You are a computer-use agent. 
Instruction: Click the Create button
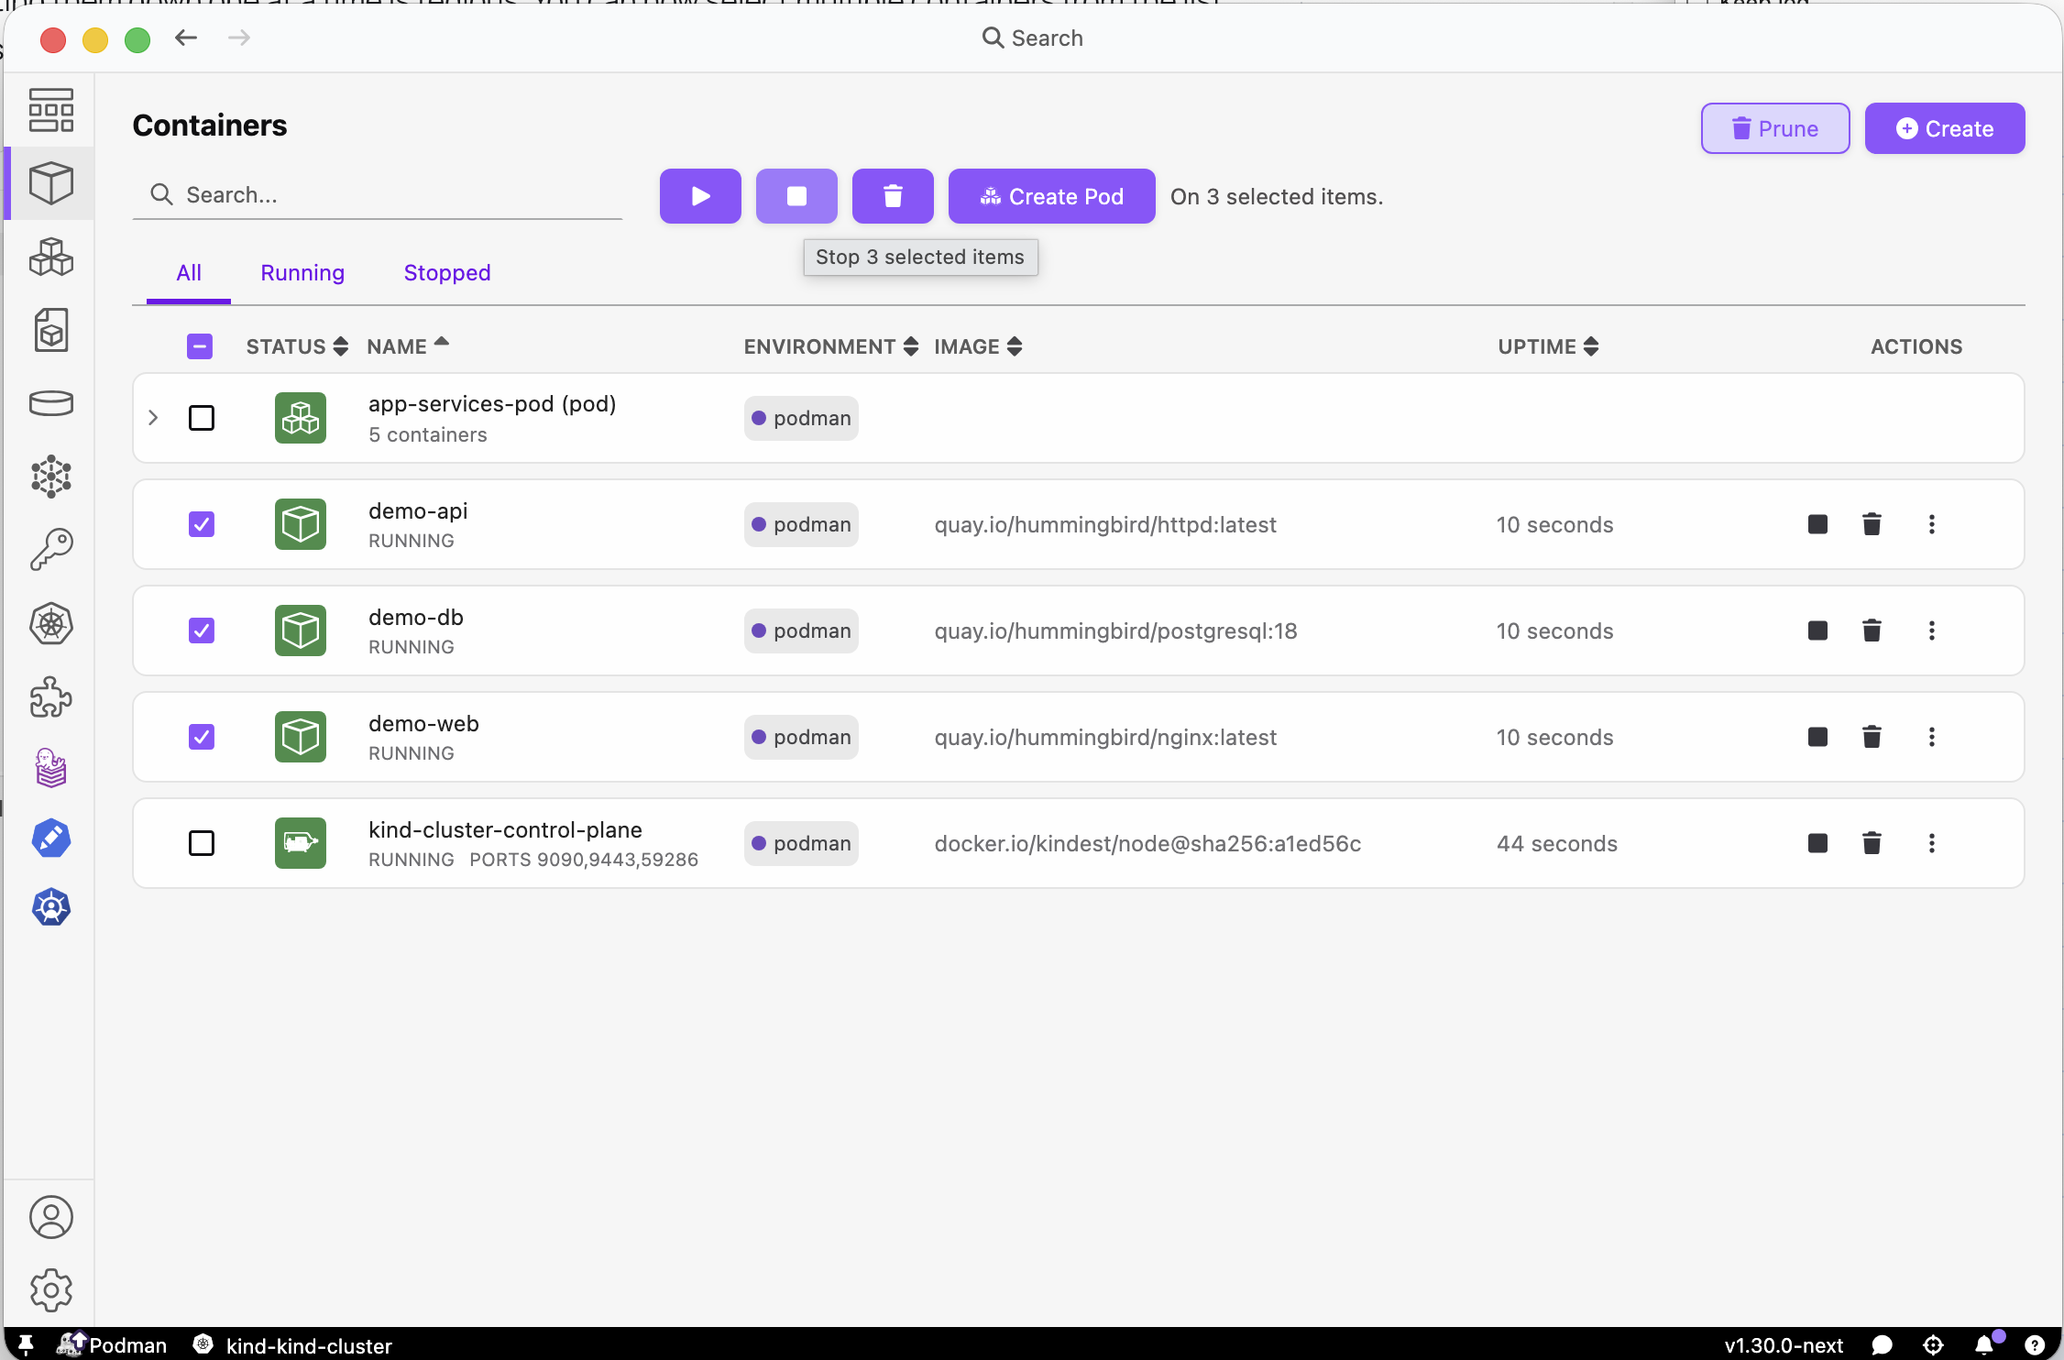pos(1945,128)
